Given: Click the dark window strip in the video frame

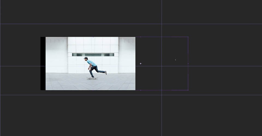Looking at the screenshot, I should (x=93, y=55).
